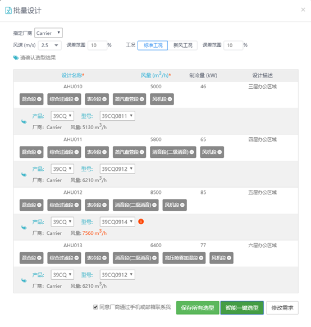
Task: Click 修改需求 button
Action: click(282, 307)
